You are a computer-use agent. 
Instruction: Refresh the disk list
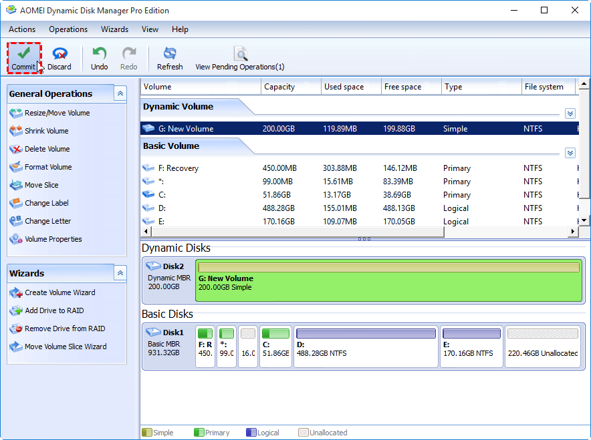coord(170,58)
